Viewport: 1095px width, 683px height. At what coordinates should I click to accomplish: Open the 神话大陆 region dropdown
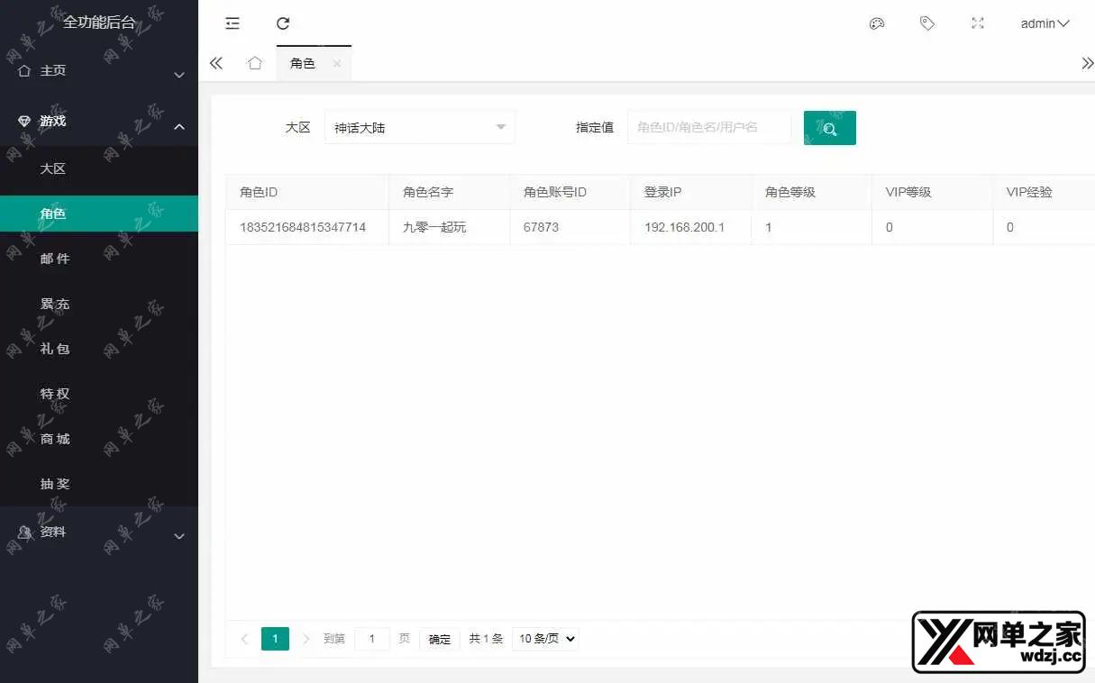pos(419,127)
